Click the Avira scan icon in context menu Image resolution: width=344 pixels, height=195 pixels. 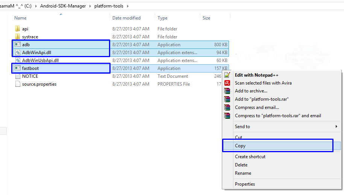(x=227, y=83)
